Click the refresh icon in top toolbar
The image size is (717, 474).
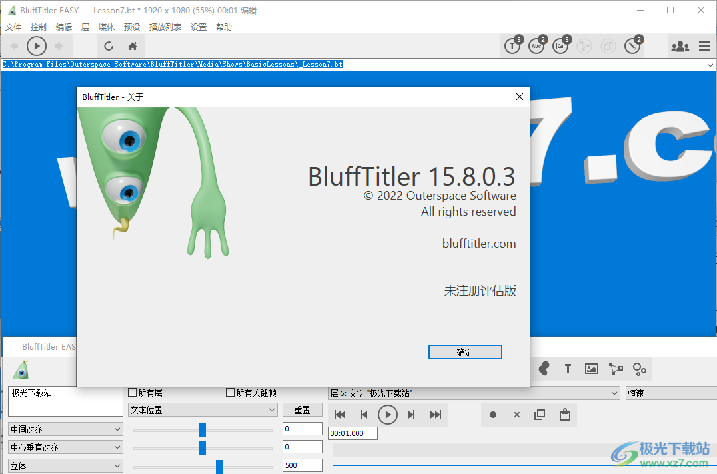(109, 46)
